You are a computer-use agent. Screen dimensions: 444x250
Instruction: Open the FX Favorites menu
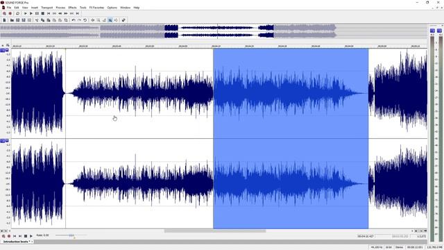pyautogui.click(x=96, y=8)
